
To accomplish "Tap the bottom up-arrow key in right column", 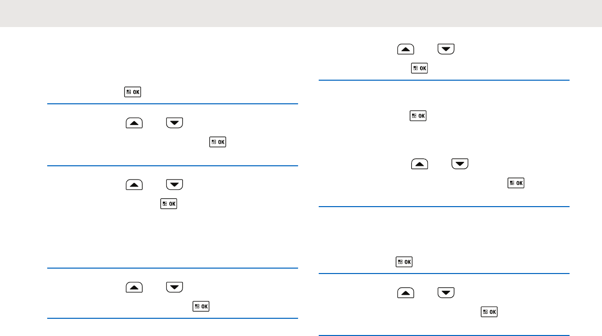I will 406,293.
